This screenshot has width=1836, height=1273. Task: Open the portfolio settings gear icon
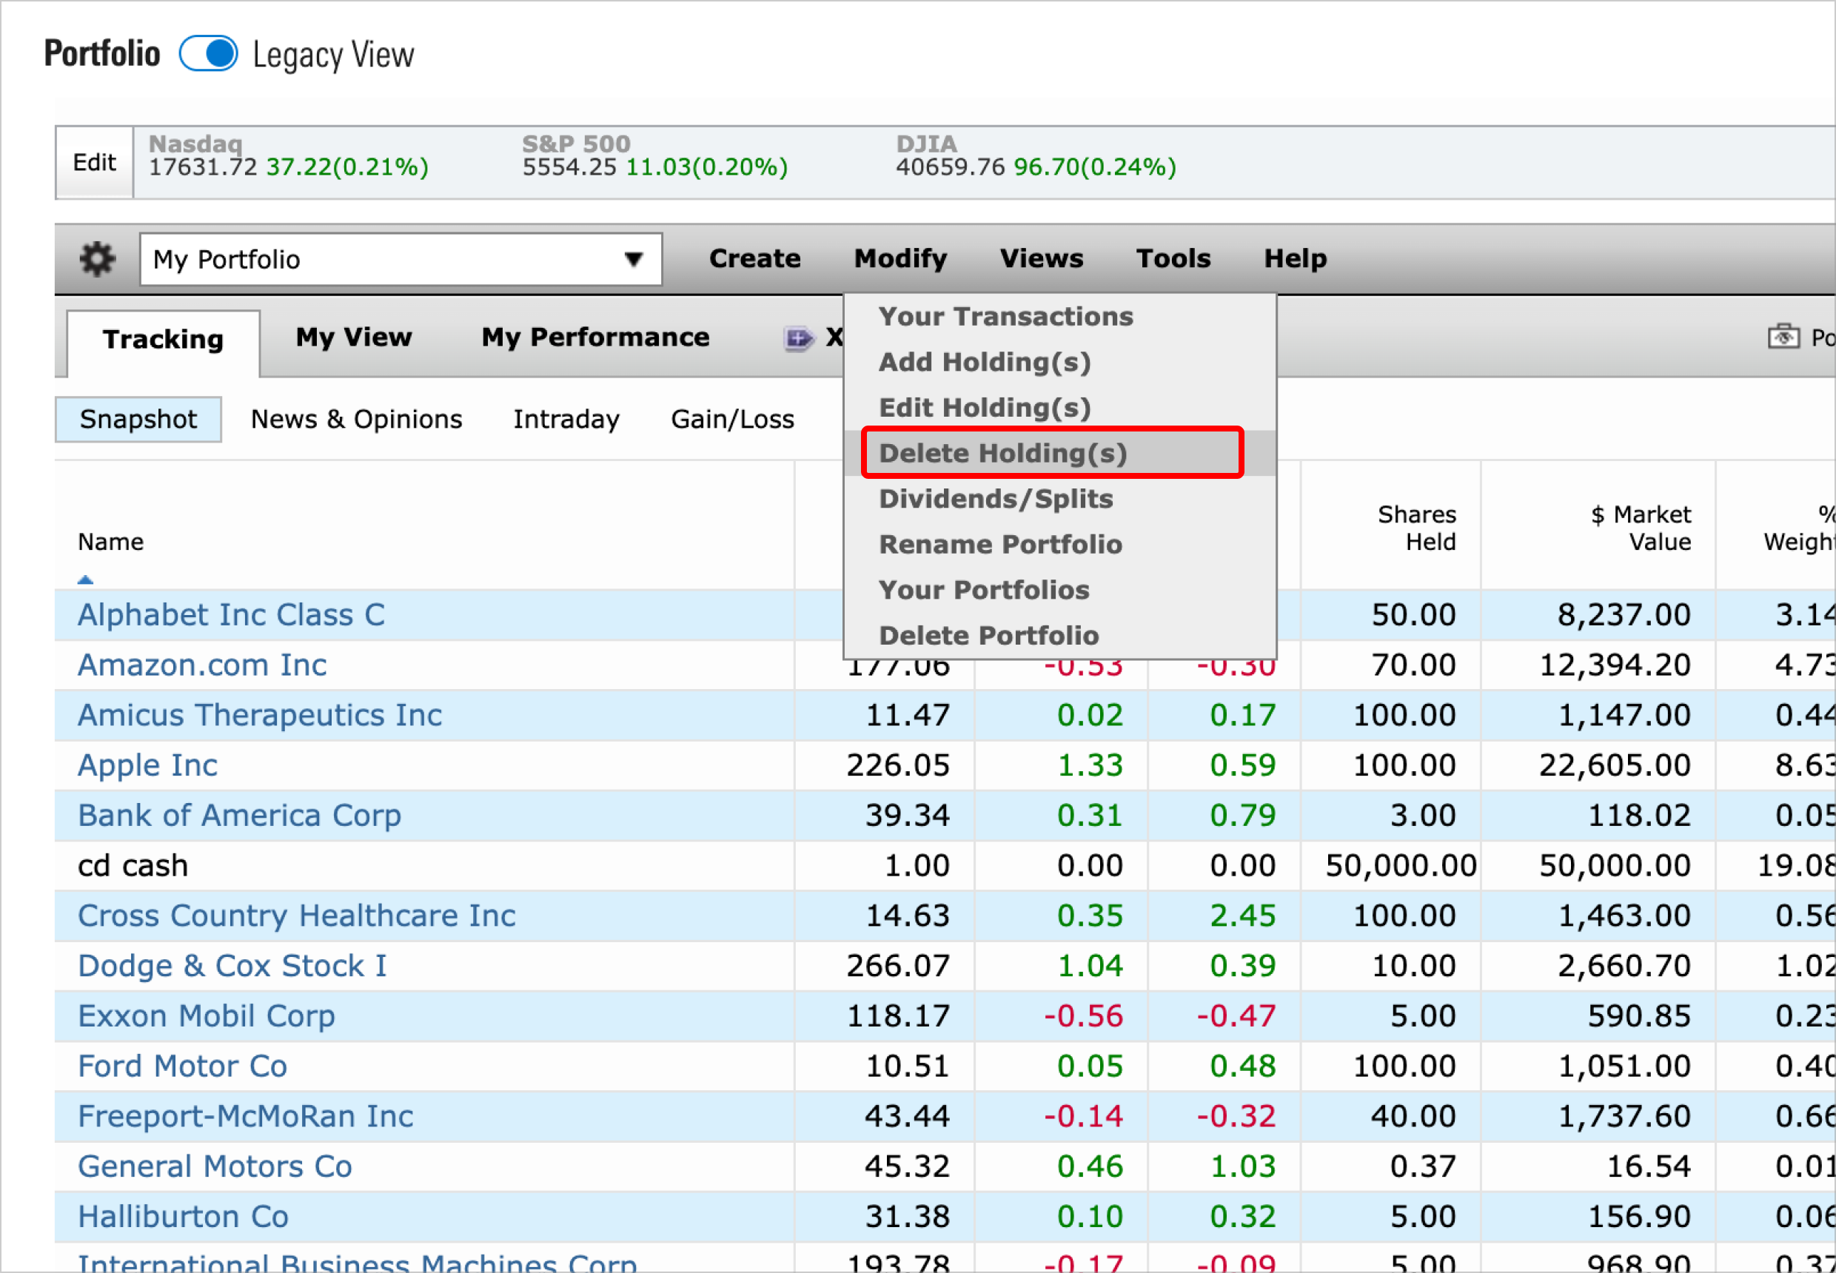point(97,259)
